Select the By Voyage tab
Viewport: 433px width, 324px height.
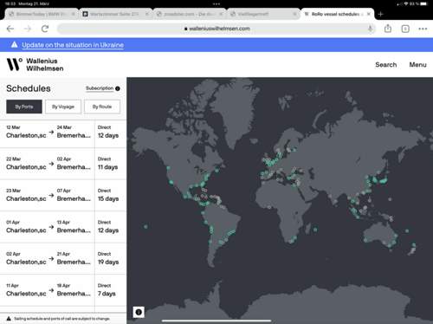coord(63,107)
